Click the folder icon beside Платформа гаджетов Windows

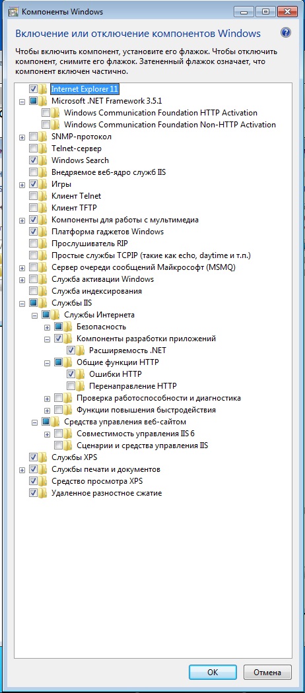pyautogui.click(x=43, y=232)
